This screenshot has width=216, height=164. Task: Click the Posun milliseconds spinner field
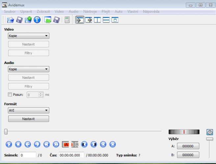point(35,95)
